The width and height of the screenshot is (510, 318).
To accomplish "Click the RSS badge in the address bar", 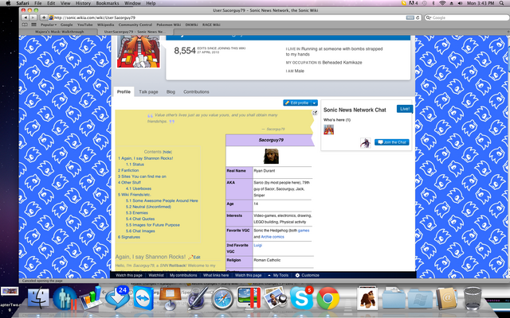I will pyautogui.click(x=410, y=17).
